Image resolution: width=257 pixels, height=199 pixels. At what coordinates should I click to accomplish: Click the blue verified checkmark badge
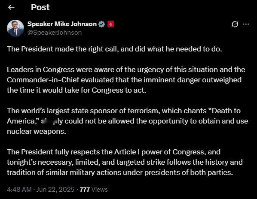(x=101, y=24)
